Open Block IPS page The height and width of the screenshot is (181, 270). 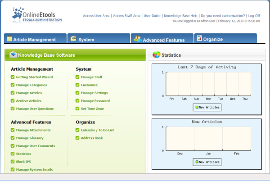point(23,162)
